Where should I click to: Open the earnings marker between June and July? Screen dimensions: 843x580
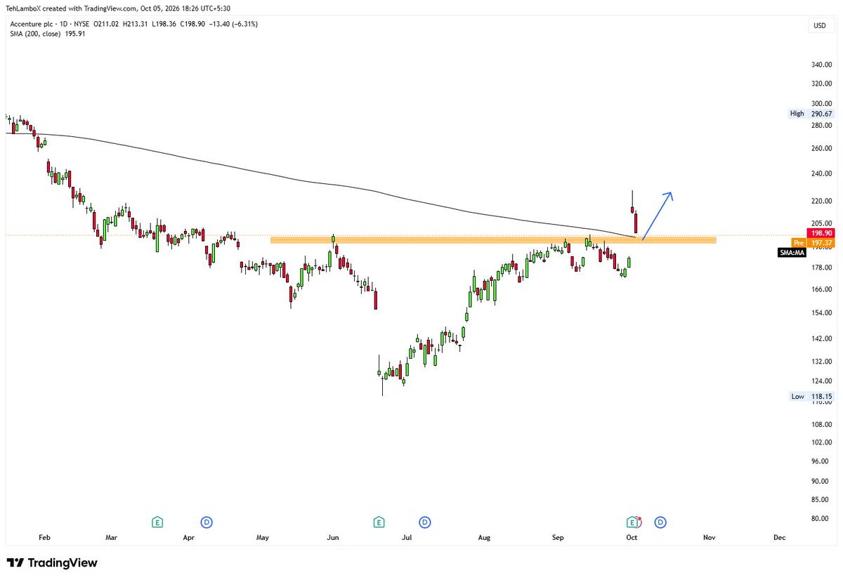[379, 522]
